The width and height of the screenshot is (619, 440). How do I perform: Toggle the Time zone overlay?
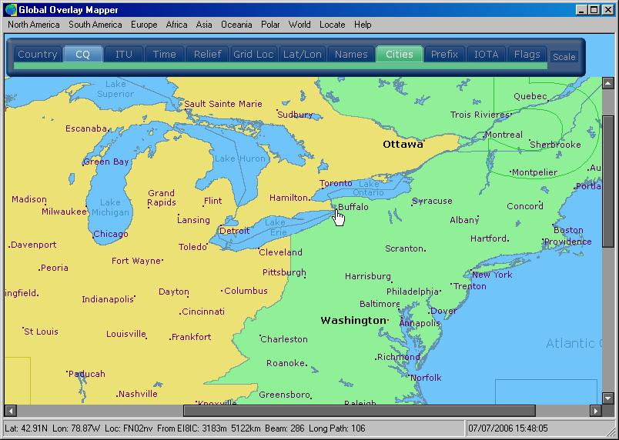click(164, 55)
